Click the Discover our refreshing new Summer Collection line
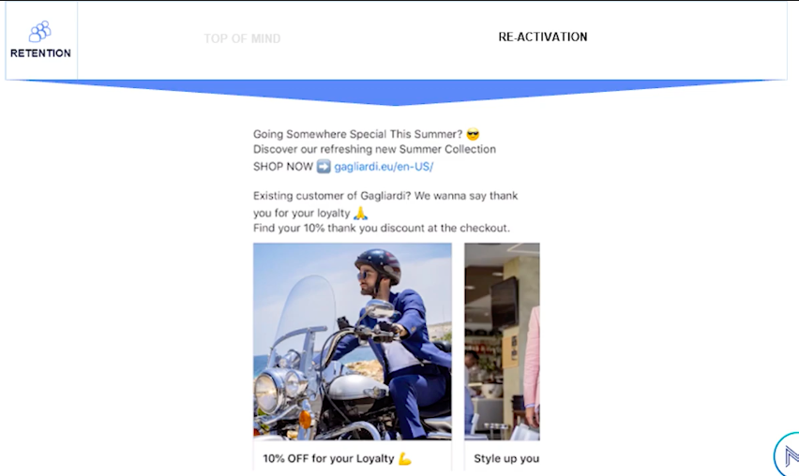799x476 pixels. (374, 149)
